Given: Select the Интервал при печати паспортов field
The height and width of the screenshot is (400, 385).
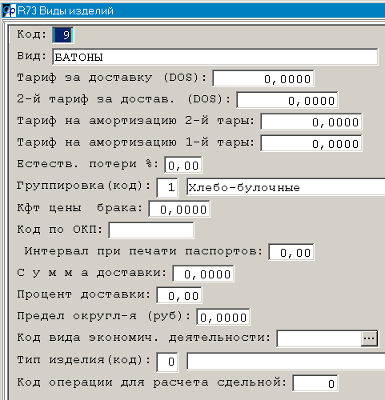Looking at the screenshot, I should click(x=291, y=252).
